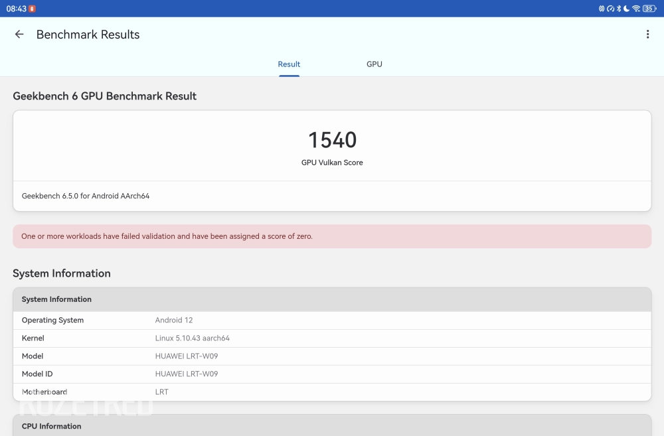Tap the Bluetooth status icon
Image resolution: width=664 pixels, height=436 pixels.
(x=619, y=9)
